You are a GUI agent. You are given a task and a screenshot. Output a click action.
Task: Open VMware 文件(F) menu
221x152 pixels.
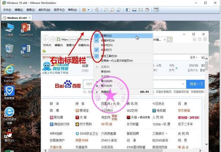click(x=7, y=10)
